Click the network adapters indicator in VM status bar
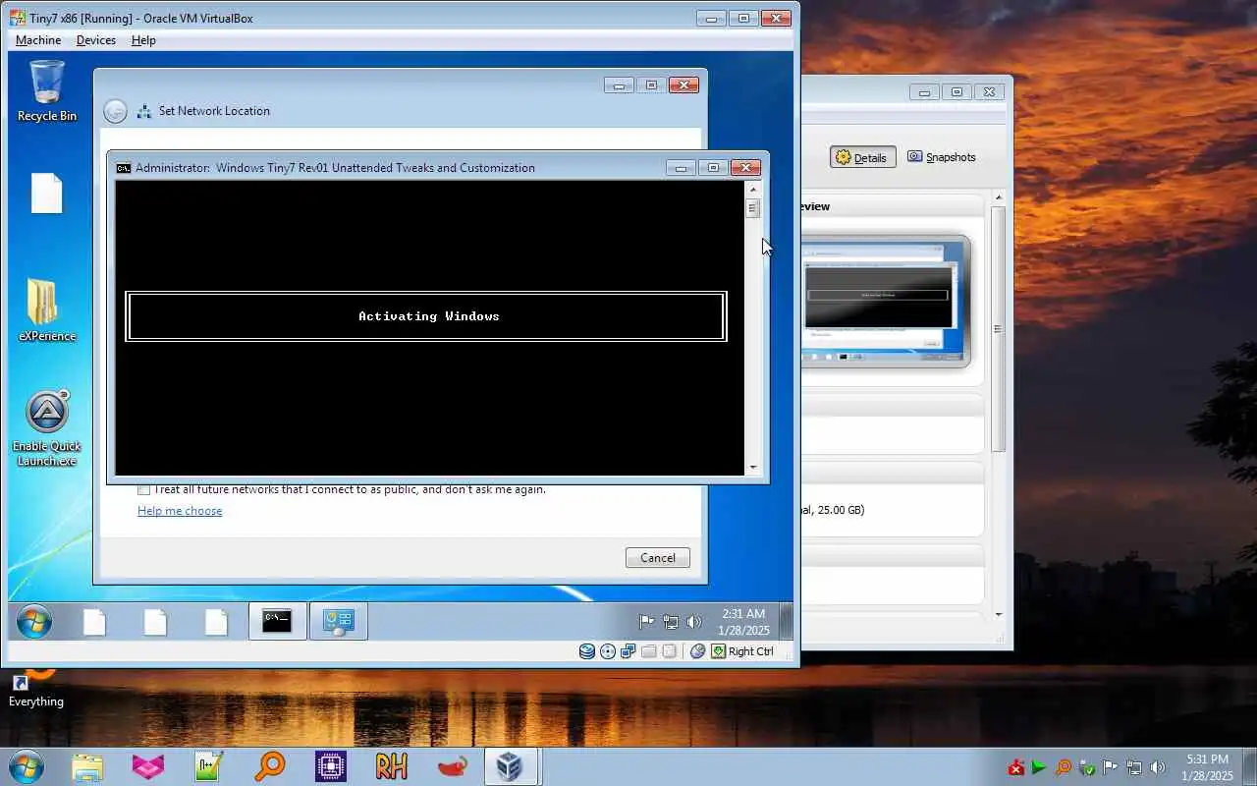This screenshot has height=786, width=1257. (x=628, y=650)
